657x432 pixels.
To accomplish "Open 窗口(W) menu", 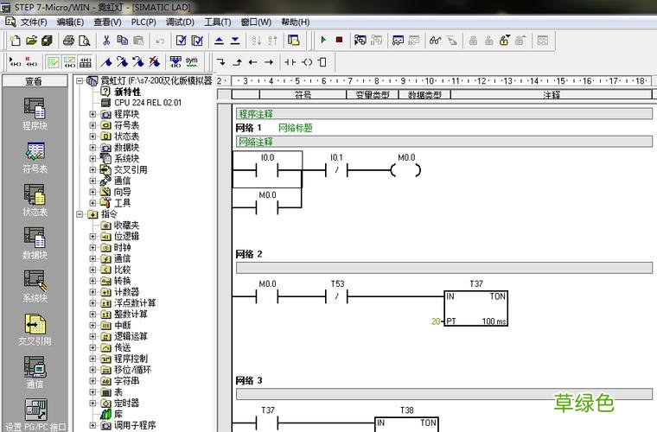I will [x=256, y=22].
